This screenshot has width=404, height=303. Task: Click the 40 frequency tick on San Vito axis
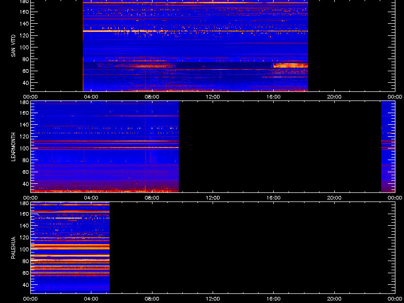pyautogui.click(x=26, y=83)
